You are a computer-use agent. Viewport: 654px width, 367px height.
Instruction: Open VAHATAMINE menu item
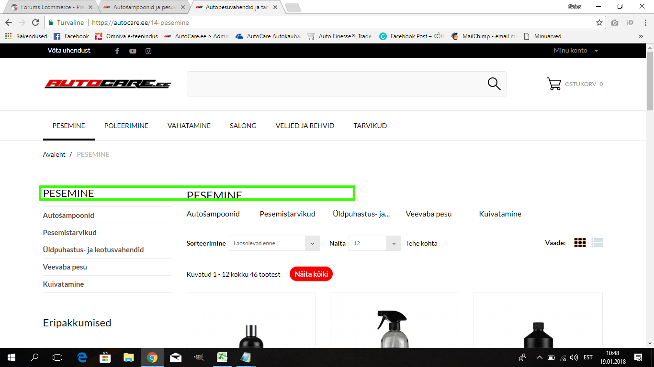pyautogui.click(x=189, y=126)
